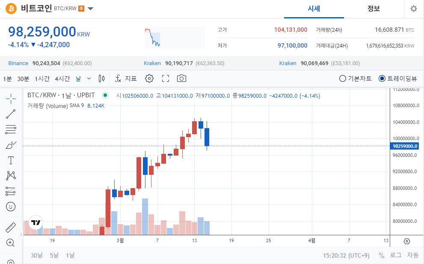424x264 pixels.
Task: Switch to the 정보 tab
Action: coord(374,9)
